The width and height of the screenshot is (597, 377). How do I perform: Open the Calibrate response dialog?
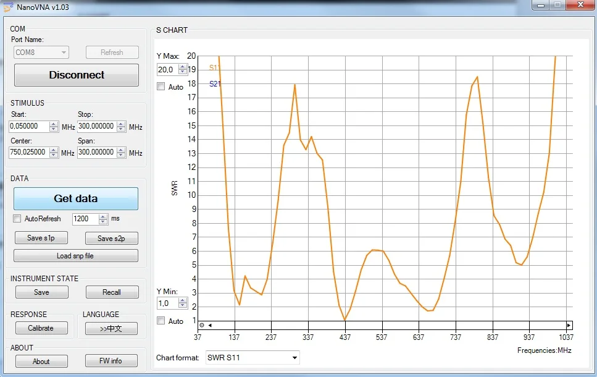(41, 328)
